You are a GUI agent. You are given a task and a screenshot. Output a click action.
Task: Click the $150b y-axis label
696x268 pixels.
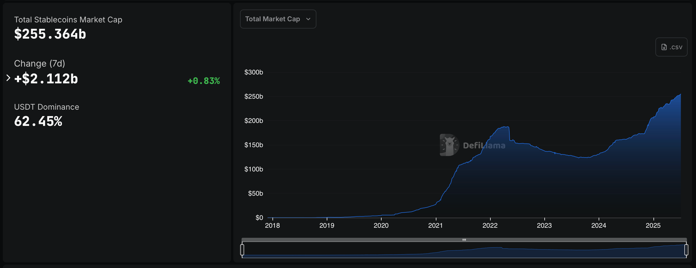tap(254, 145)
